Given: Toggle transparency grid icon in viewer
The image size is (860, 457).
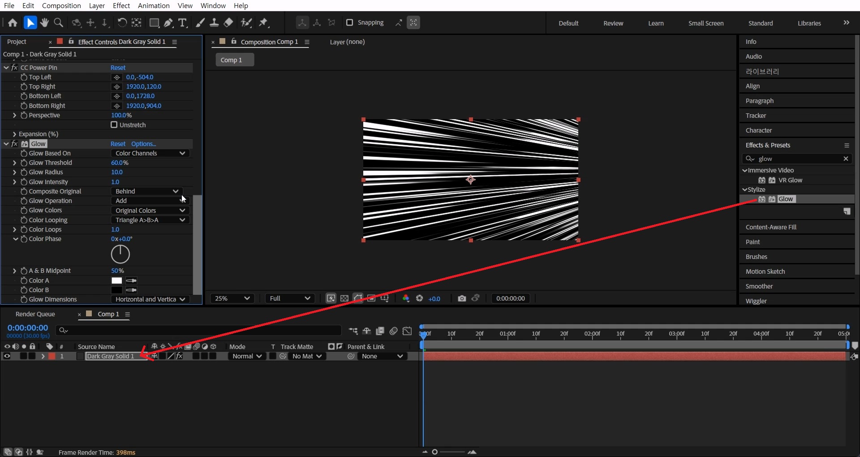Looking at the screenshot, I should 344,298.
